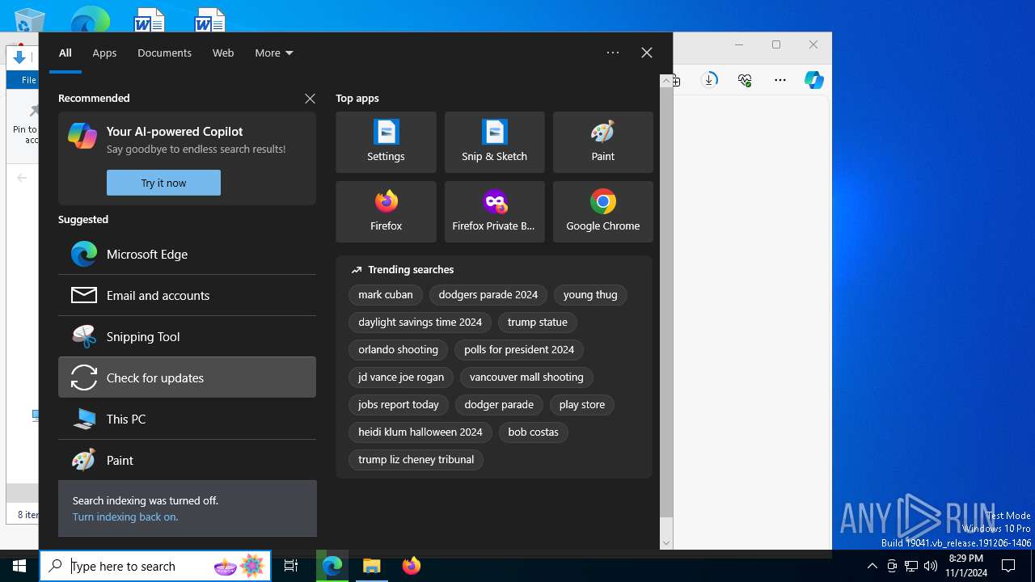Open Paint tile in Top apps
The height and width of the screenshot is (582, 1035).
click(x=602, y=142)
